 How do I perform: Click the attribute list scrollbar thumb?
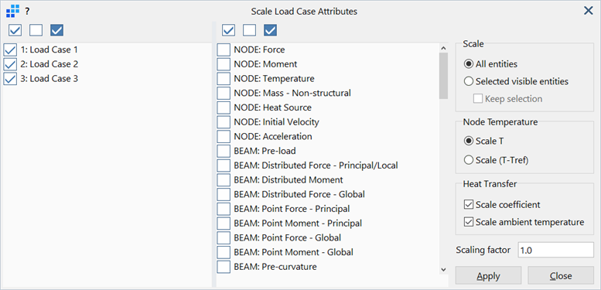[x=443, y=76]
